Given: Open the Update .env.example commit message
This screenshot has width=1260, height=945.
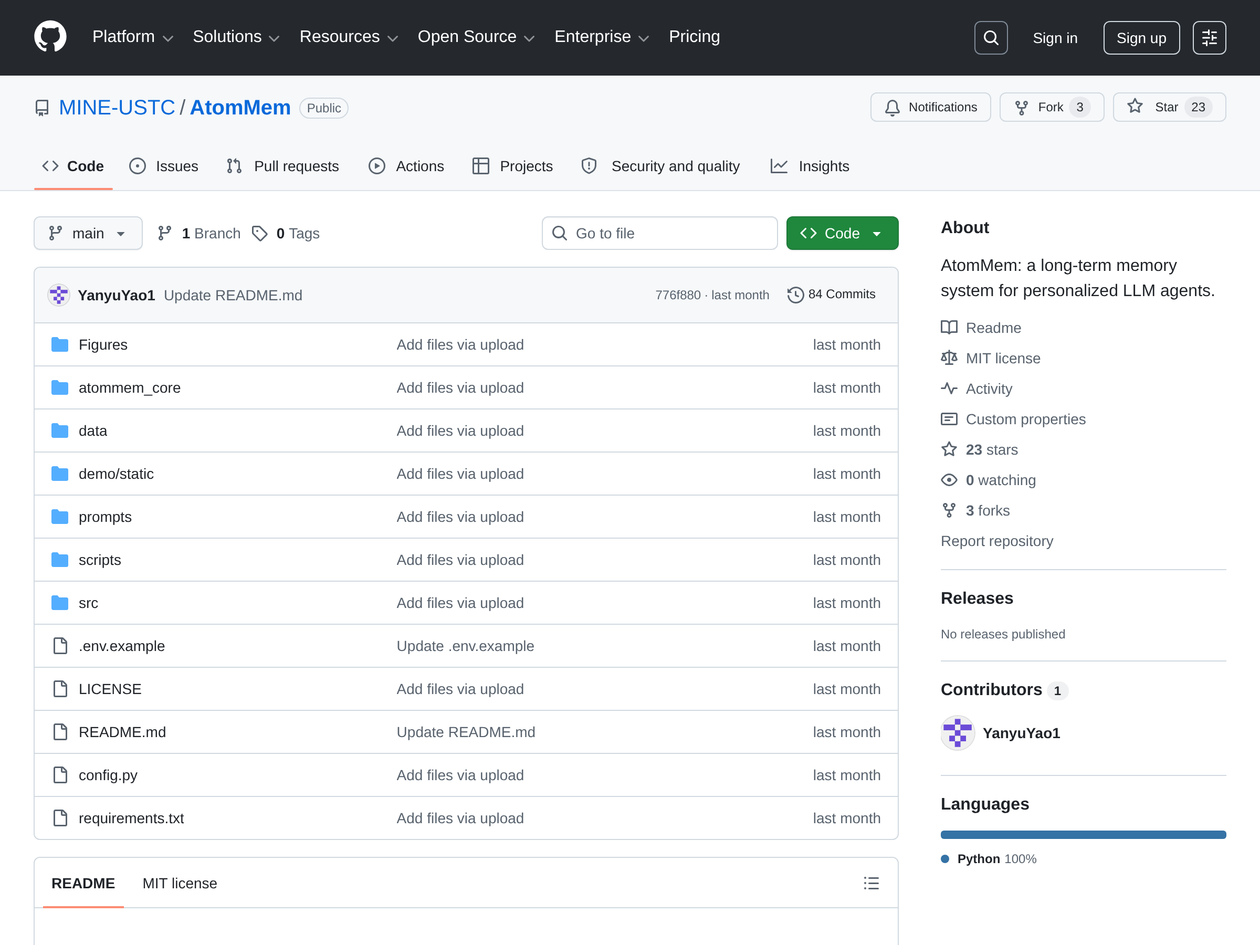Looking at the screenshot, I should coord(465,646).
